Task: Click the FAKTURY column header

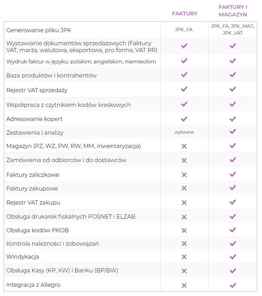Action: (x=184, y=14)
